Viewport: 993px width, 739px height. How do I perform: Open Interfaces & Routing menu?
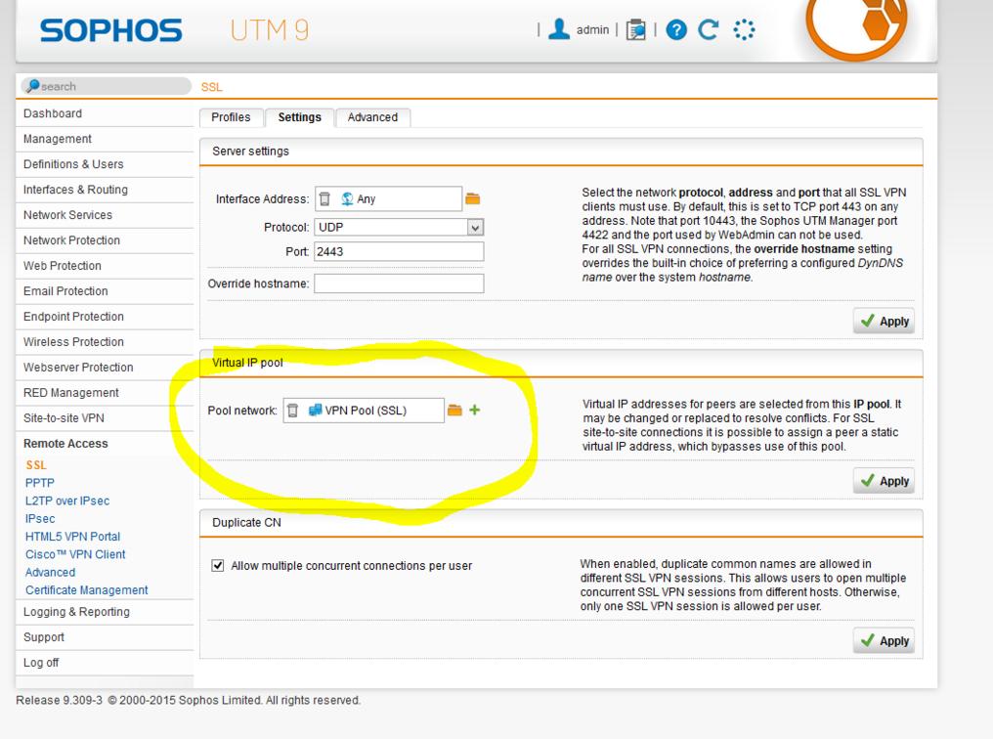[105, 190]
